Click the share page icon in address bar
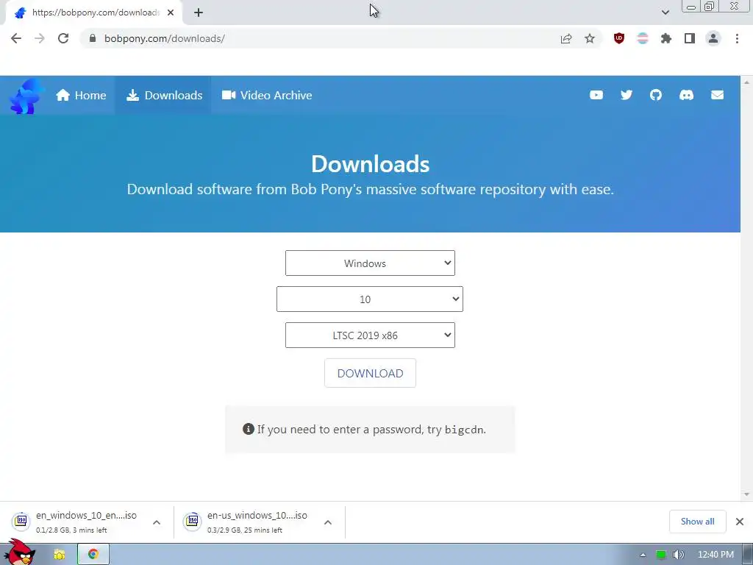 tap(566, 38)
